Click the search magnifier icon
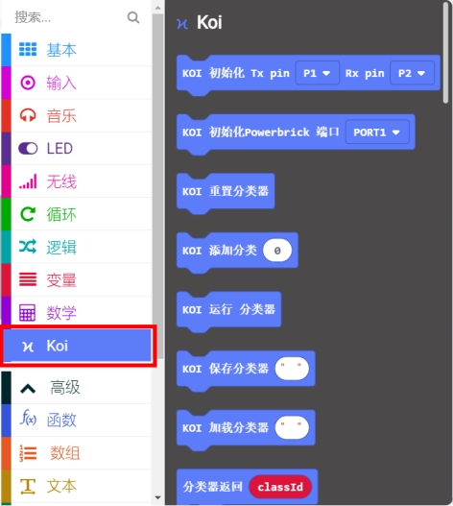The width and height of the screenshot is (453, 506). pyautogui.click(x=133, y=17)
